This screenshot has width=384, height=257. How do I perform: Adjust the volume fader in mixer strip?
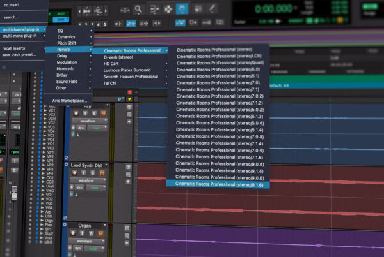point(14,193)
